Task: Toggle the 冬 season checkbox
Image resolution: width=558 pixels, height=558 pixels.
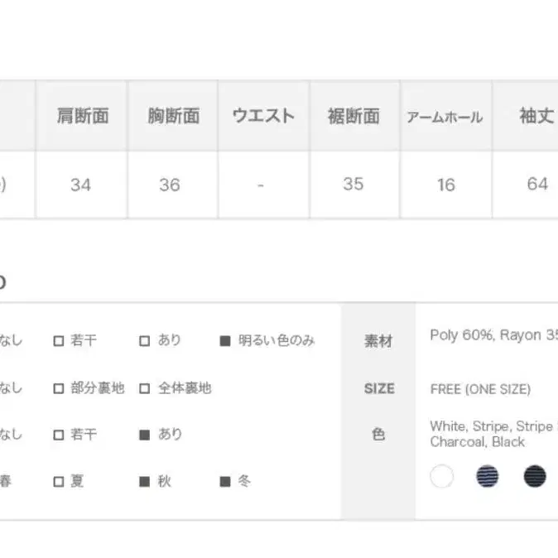Action: tap(225, 482)
